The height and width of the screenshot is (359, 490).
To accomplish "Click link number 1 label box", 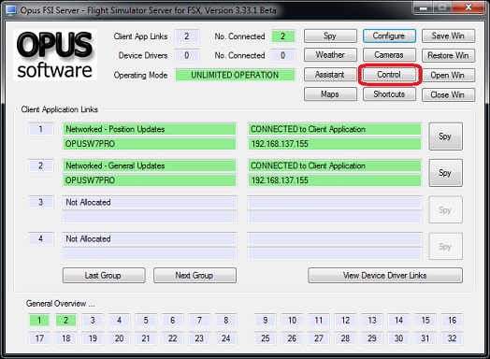I will [40, 129].
